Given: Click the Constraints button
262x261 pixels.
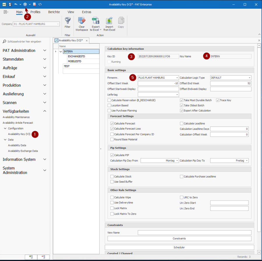Looking at the screenshot, I should [x=179, y=238].
